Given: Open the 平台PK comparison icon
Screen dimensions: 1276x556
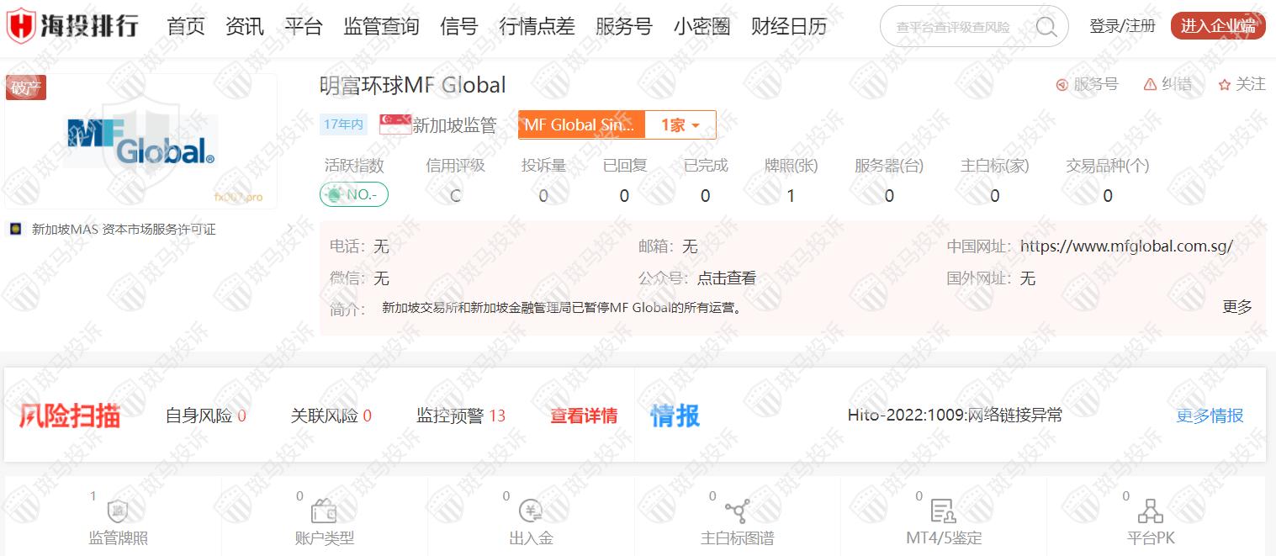Looking at the screenshot, I should [x=1149, y=511].
